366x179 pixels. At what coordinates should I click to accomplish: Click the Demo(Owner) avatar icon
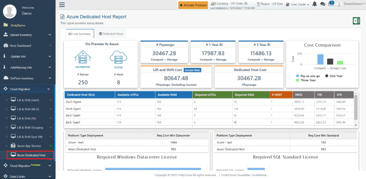pos(340,4)
